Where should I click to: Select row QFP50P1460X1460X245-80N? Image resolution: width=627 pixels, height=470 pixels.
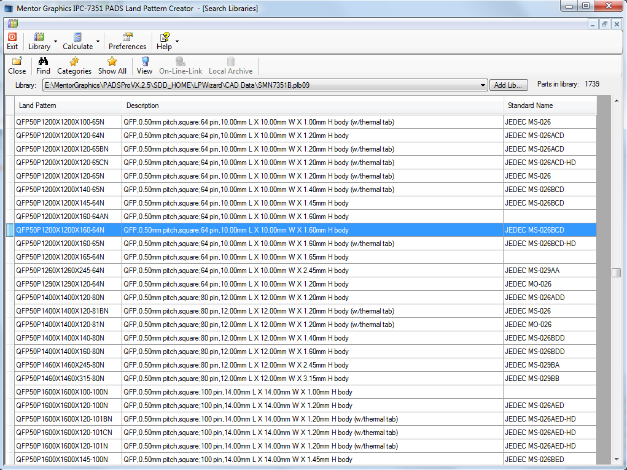click(305, 365)
